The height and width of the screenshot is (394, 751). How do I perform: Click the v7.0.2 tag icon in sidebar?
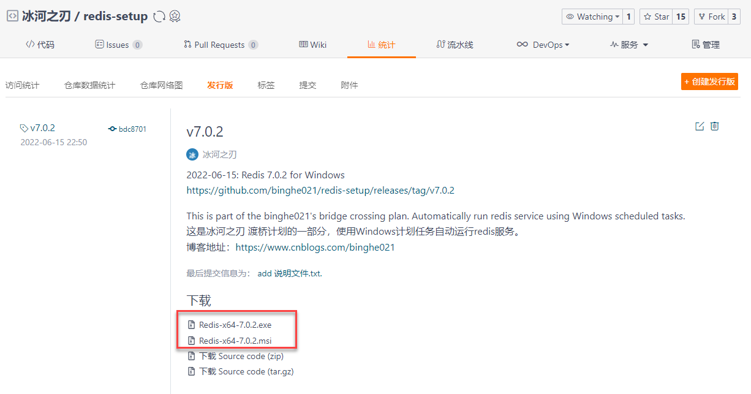click(x=24, y=128)
